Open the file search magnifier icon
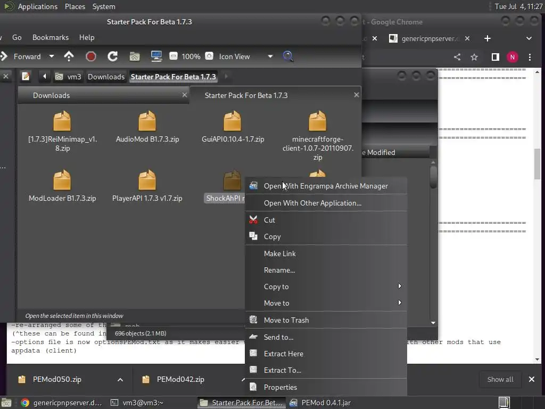Screen dimensions: 545x409 coord(288,56)
